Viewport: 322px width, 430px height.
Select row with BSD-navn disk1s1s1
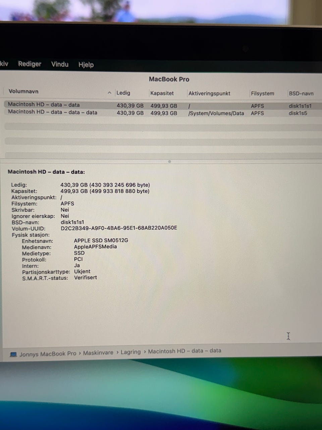(x=163, y=105)
